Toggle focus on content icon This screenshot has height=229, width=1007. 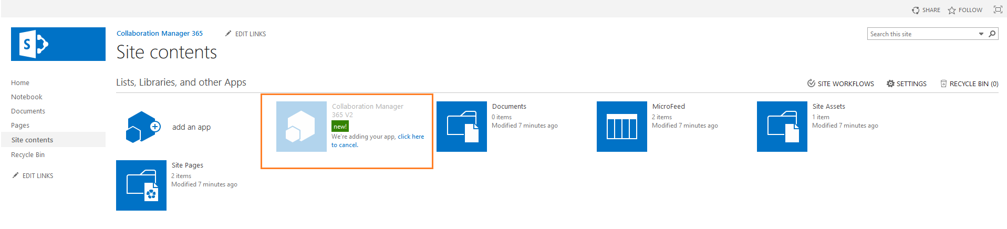click(998, 9)
